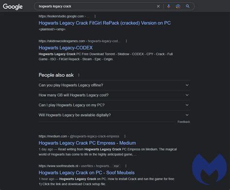Open 'Hogwarts Legacy Crack PC Empress - Medium' link
The width and height of the screenshot is (230, 190).
(87, 143)
